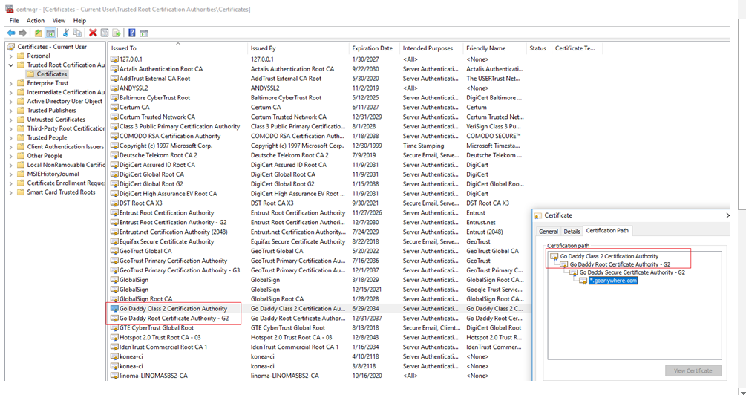Viewport: 746px width, 395px height.
Task: Expand the Untrusted Certificates node
Action: click(11, 120)
